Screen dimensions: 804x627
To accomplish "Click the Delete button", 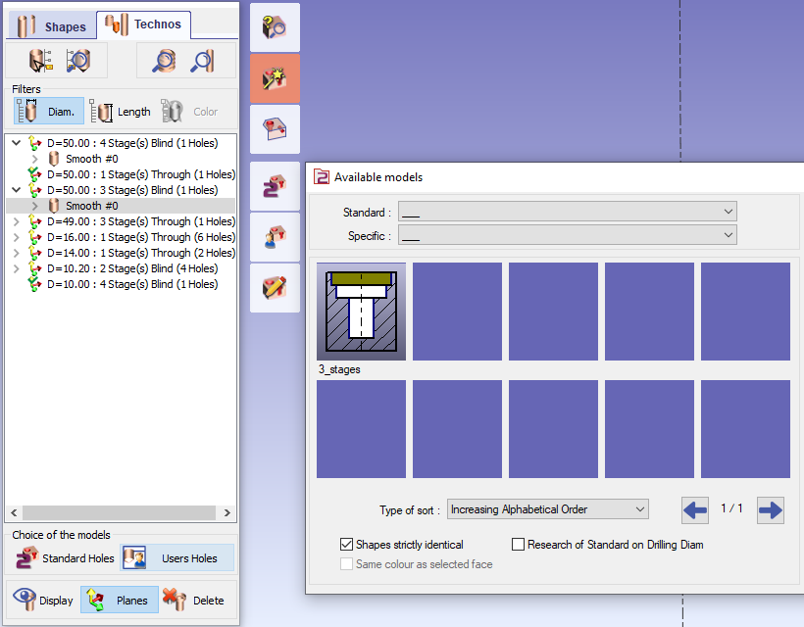I will click(194, 601).
